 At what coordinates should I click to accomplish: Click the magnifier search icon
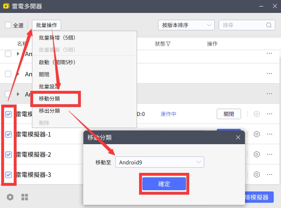[268, 25]
